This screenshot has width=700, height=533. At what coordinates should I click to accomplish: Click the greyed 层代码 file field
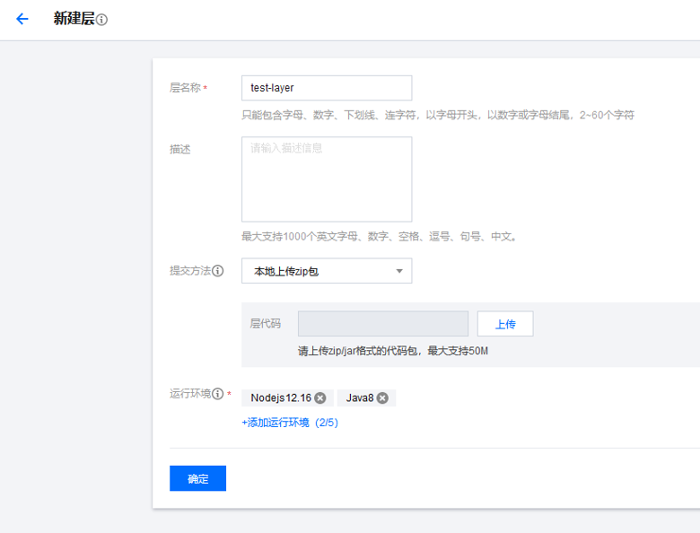coord(382,324)
